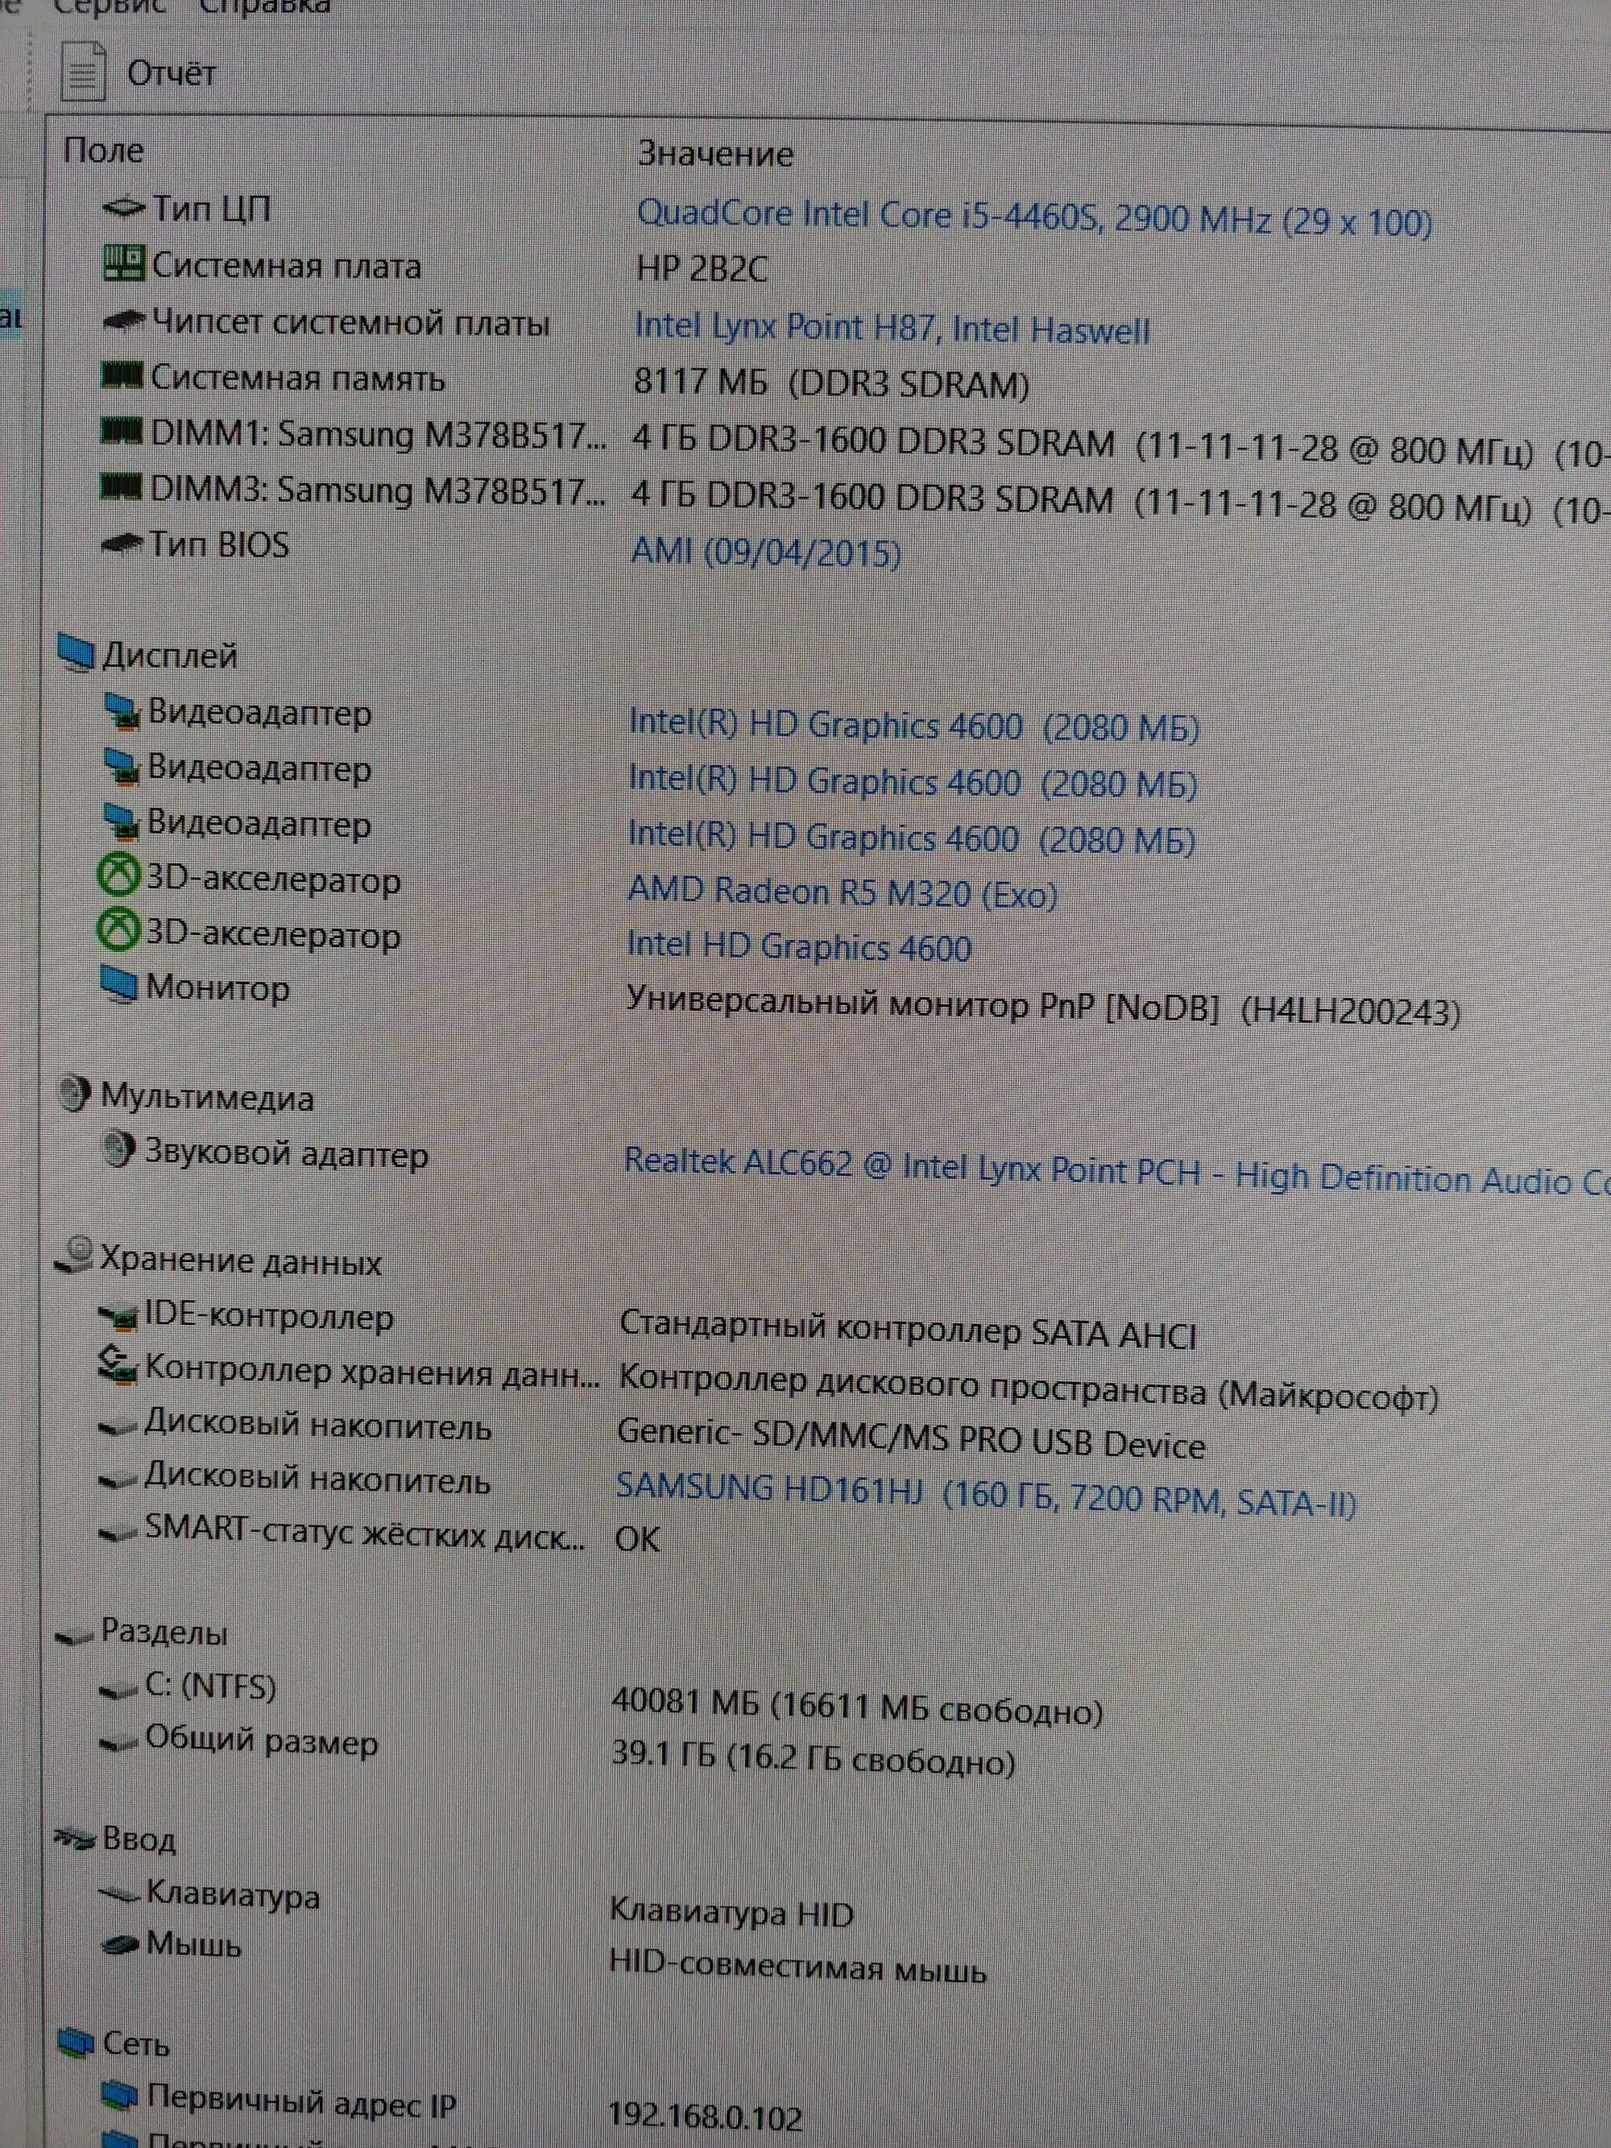Click the Хранение данных section icon
The height and width of the screenshot is (2148, 1611).
click(74, 1255)
